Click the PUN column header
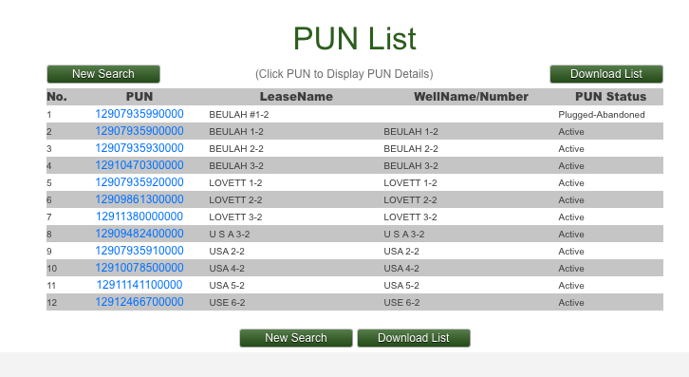The width and height of the screenshot is (689, 377). coord(140,97)
